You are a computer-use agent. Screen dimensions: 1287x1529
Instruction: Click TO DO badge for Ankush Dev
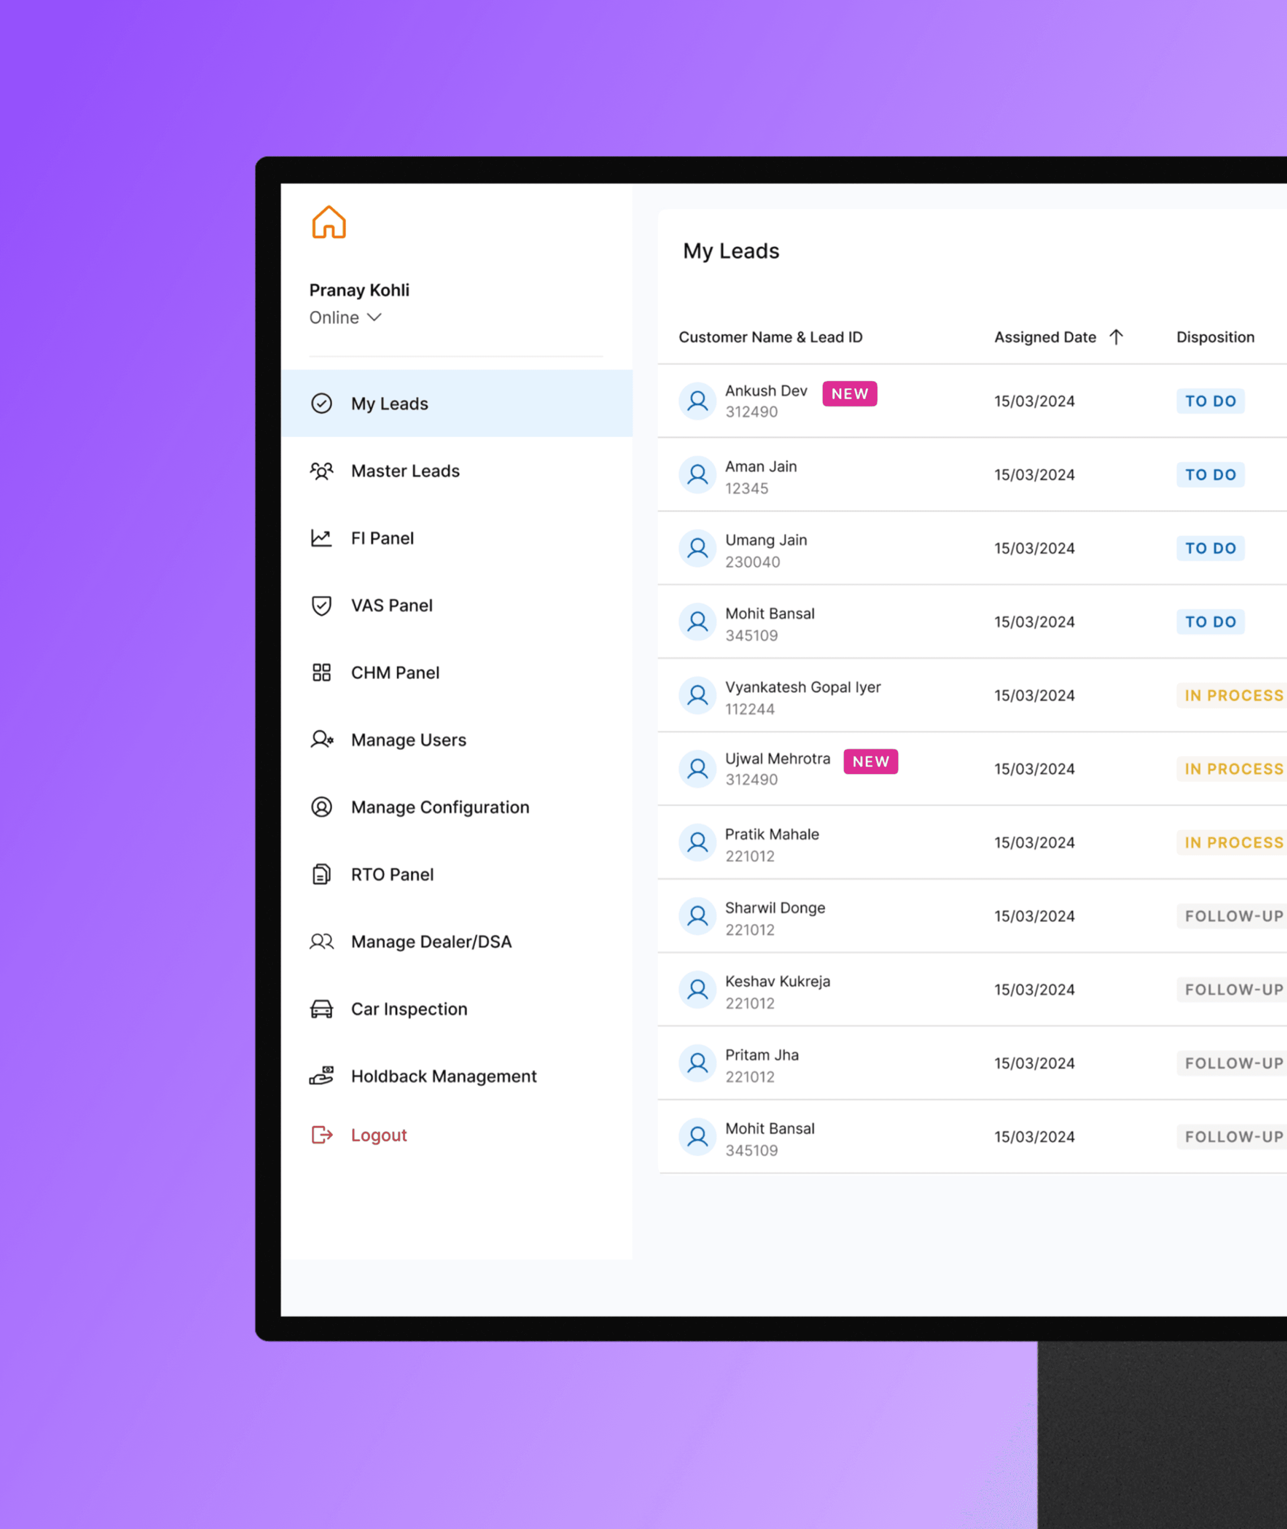click(x=1209, y=401)
